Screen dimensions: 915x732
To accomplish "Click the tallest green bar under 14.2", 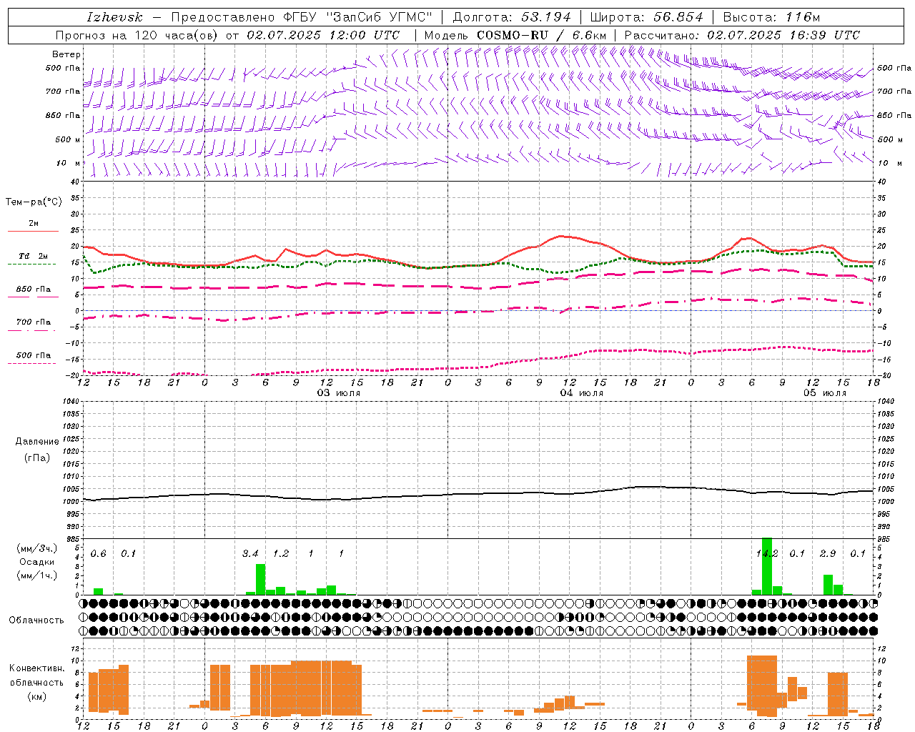I will click(767, 566).
